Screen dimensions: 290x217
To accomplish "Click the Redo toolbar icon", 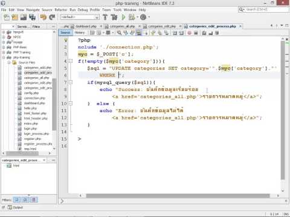I will coord(52,17).
